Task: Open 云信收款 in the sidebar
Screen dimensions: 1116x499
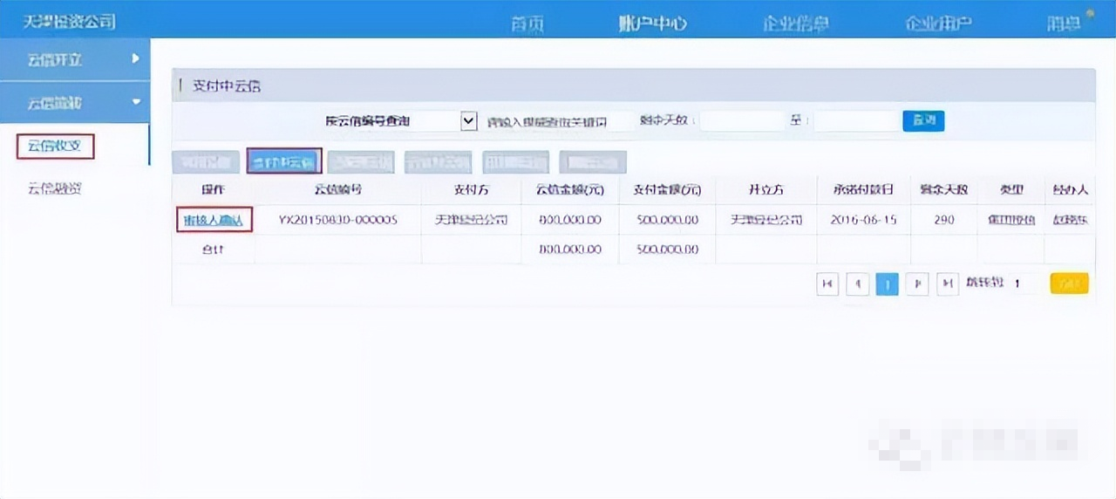Action: (x=55, y=146)
